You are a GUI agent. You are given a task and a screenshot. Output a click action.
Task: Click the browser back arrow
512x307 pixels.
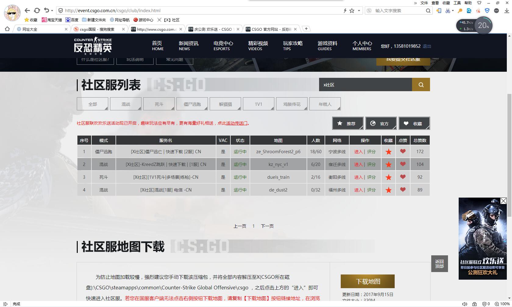pos(27,11)
